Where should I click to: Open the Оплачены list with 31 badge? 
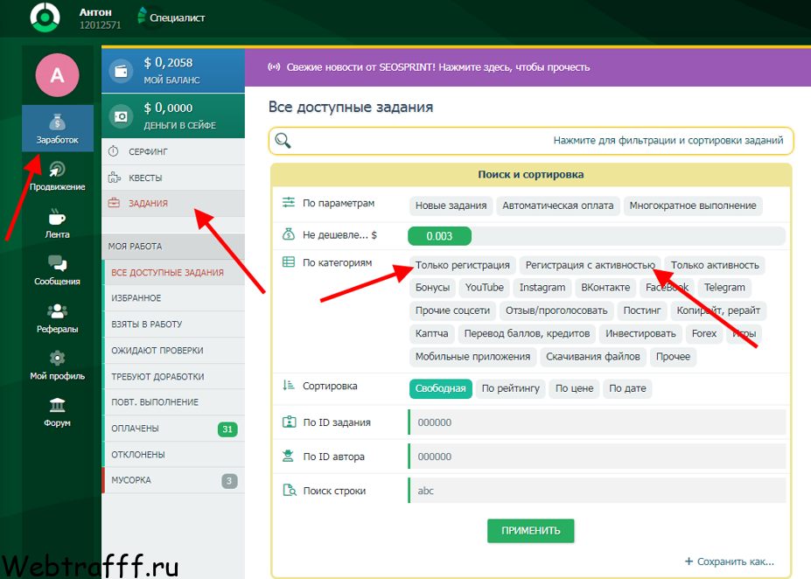coord(174,429)
